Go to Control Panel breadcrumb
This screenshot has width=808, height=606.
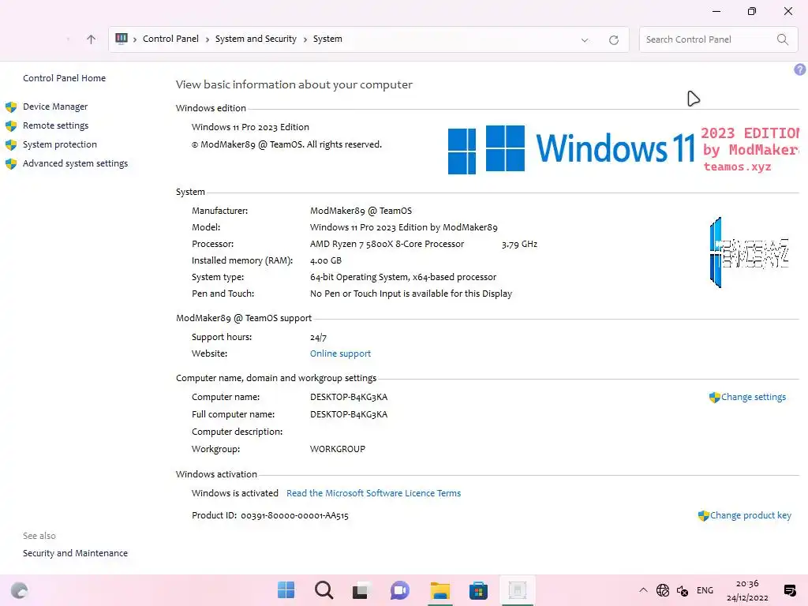coord(170,39)
